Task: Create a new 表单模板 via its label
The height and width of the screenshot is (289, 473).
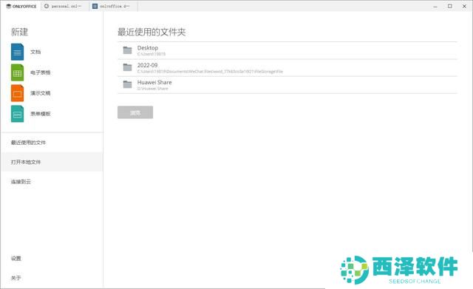Action: (x=41, y=114)
